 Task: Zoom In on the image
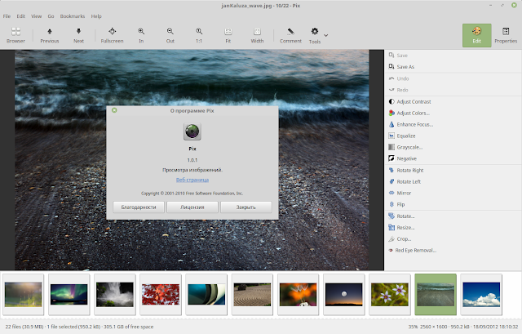tap(141, 35)
